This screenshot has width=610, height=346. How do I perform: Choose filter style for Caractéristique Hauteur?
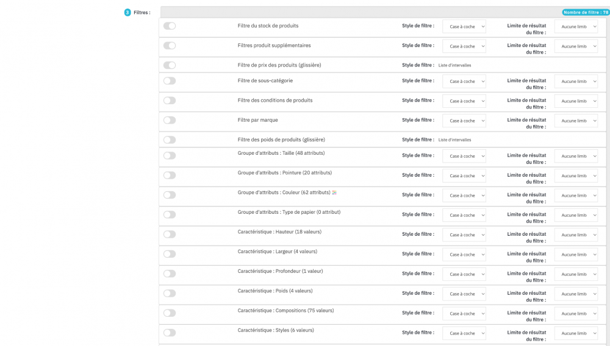click(x=464, y=235)
